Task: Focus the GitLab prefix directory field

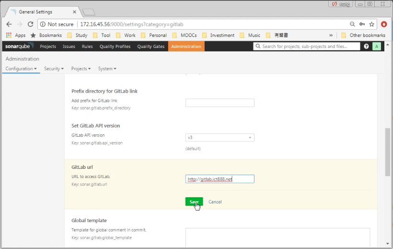Action: pos(220,103)
